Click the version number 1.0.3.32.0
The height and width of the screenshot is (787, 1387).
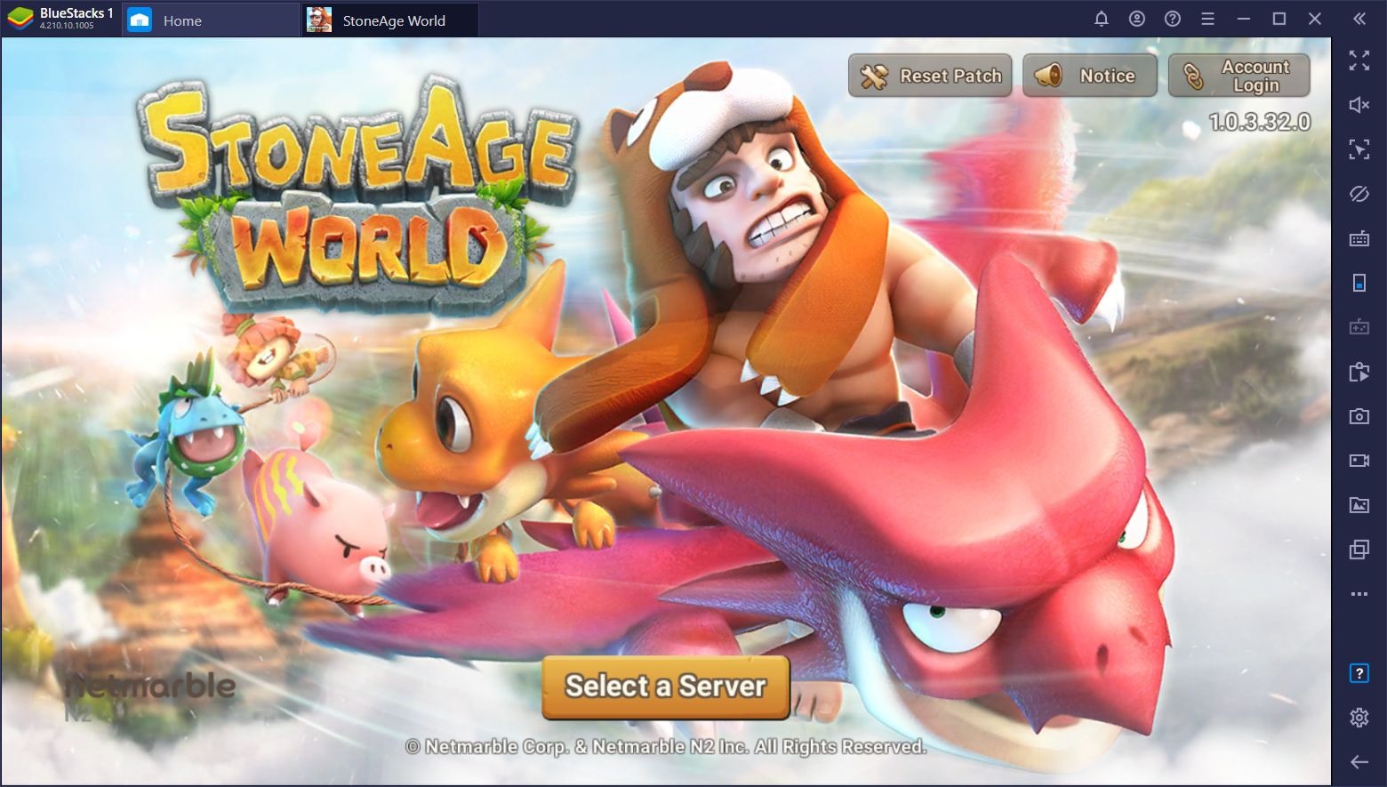[x=1259, y=122]
